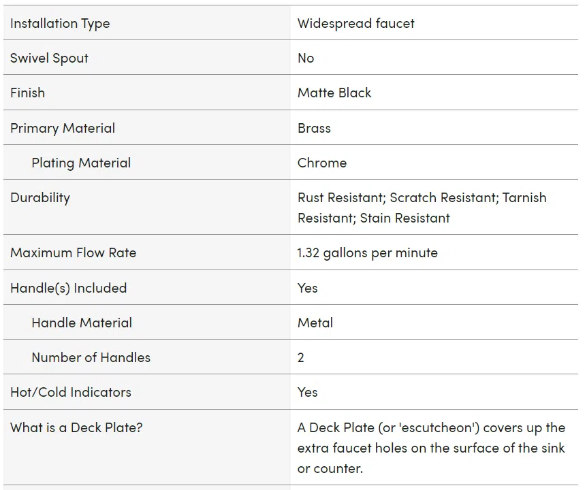Image resolution: width=587 pixels, height=490 pixels.
Task: Click the Primary Material label
Action: (x=63, y=129)
